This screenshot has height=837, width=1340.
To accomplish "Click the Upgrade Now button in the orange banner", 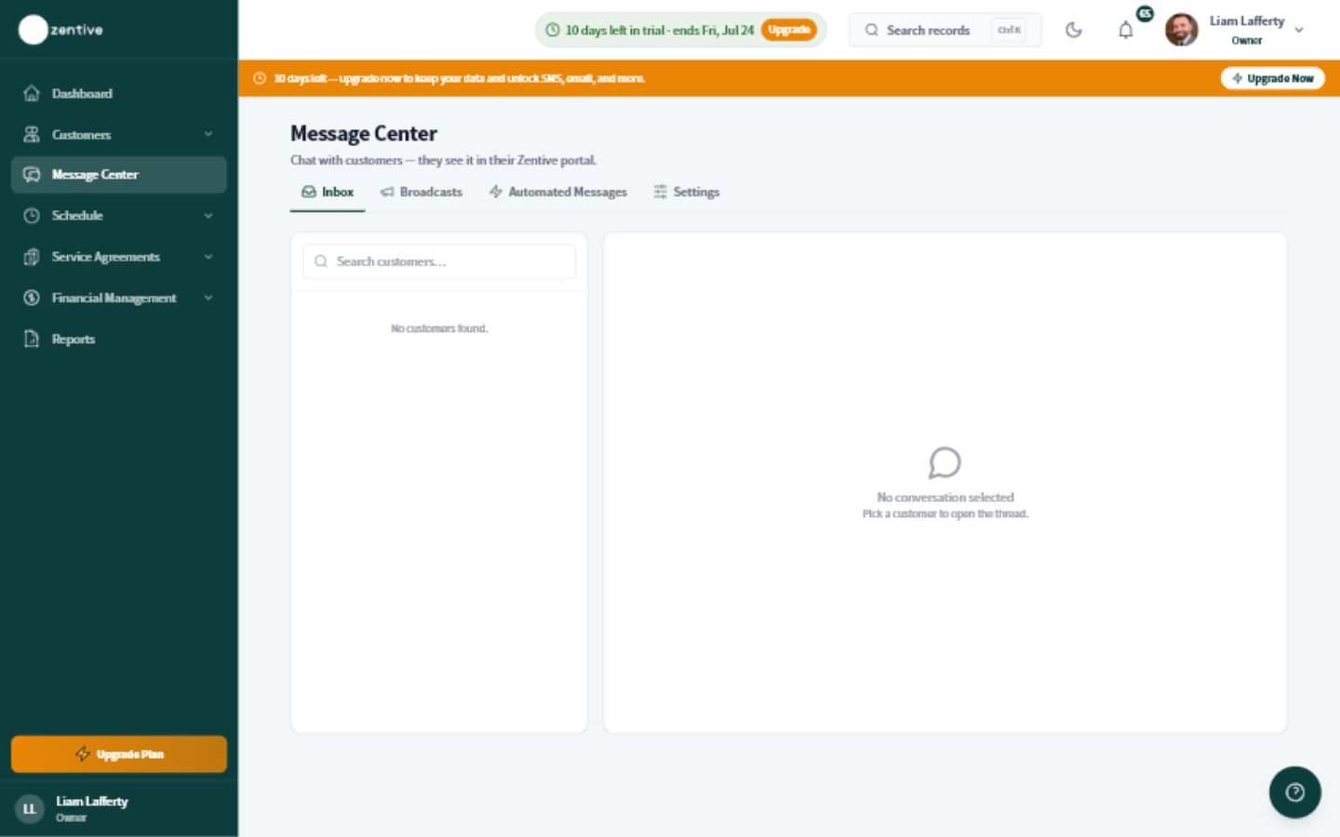I will click(1272, 78).
